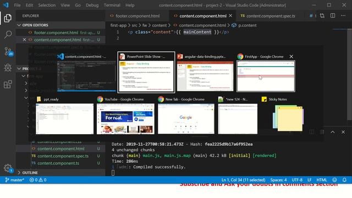
Task: Collapse the Project-2 section chevron
Action: click(19, 69)
